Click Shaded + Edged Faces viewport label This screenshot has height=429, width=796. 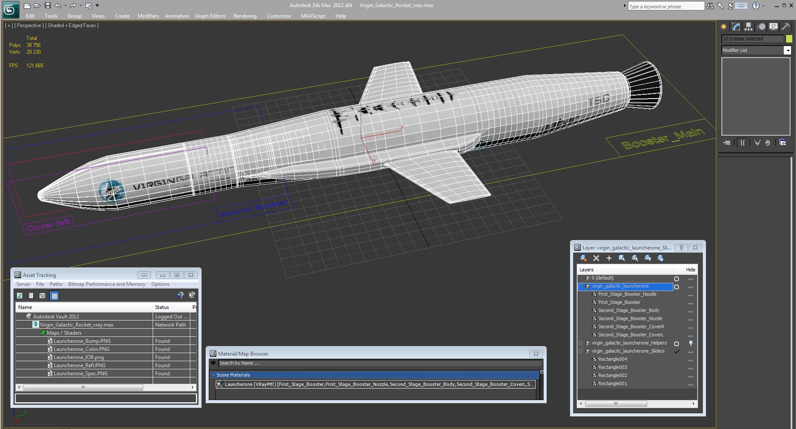[x=72, y=25]
